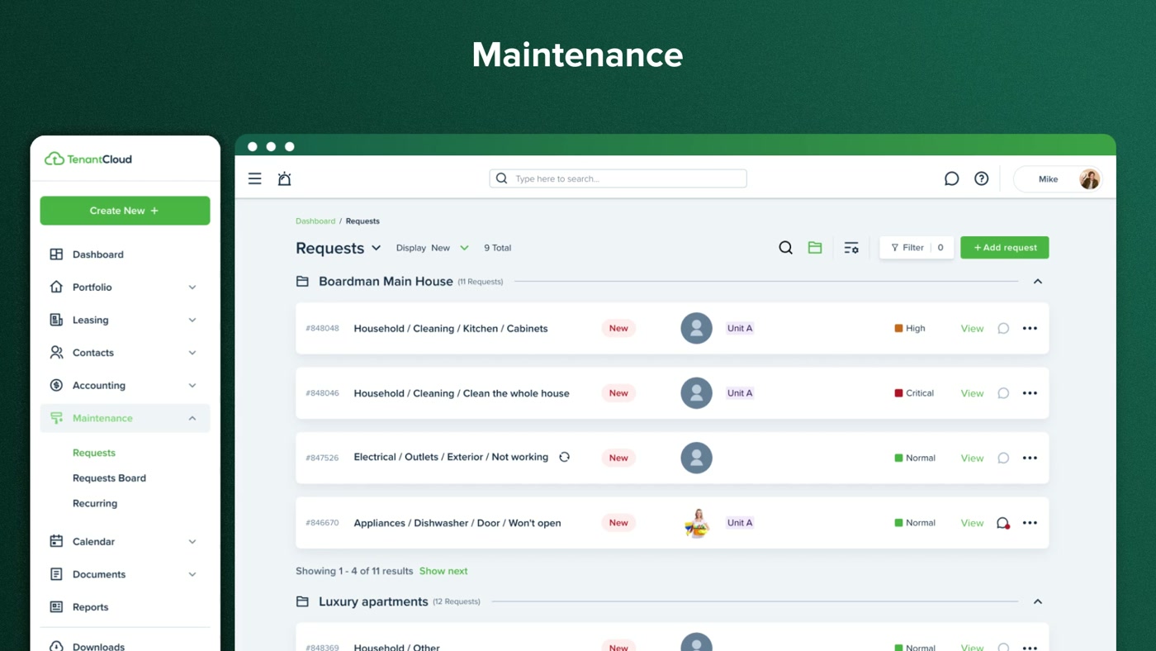Screen dimensions: 1156x651
Task: Open comment icon on request #847526
Action: point(1003,458)
